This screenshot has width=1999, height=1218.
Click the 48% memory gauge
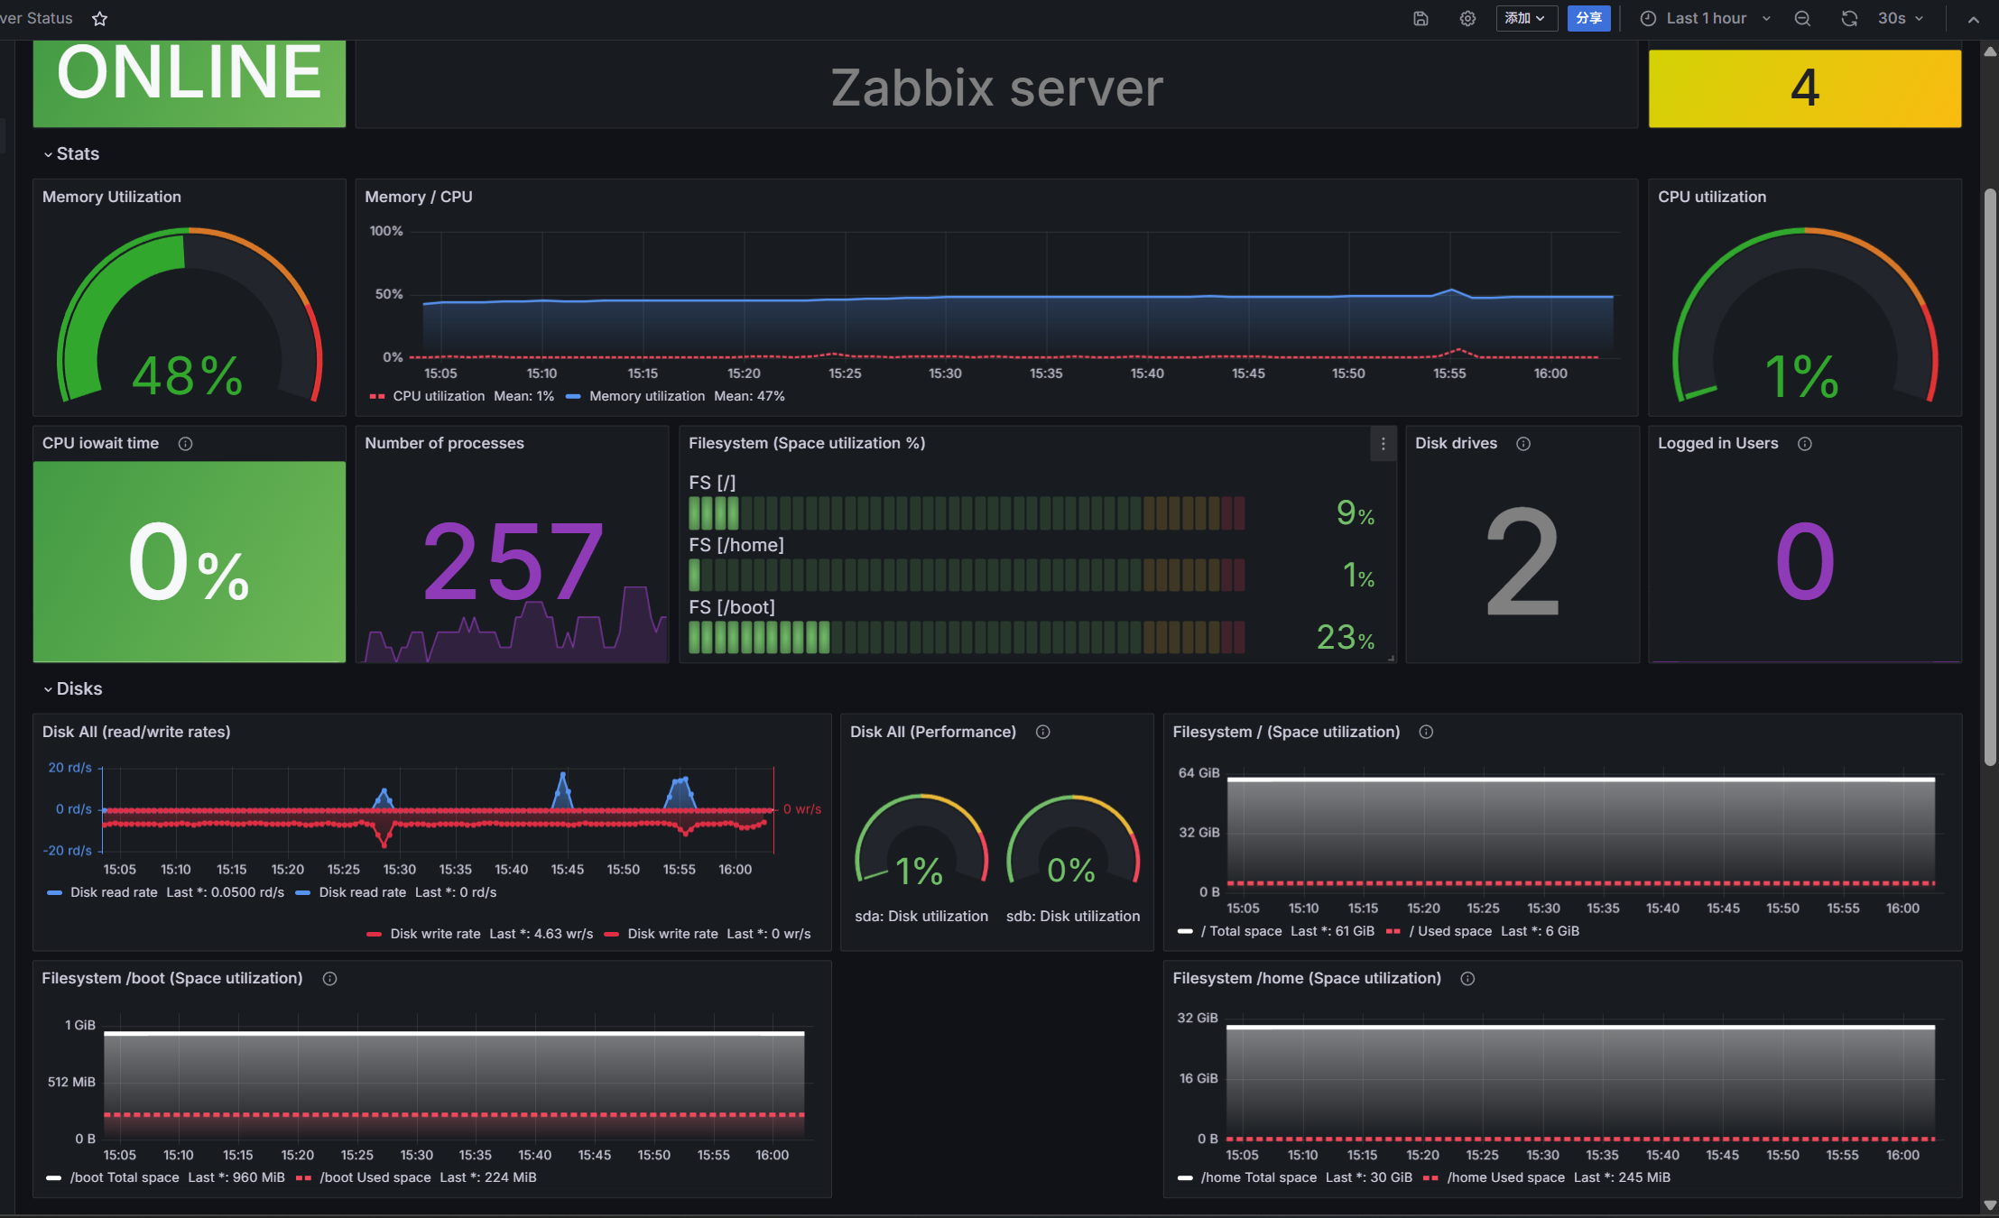(x=190, y=315)
